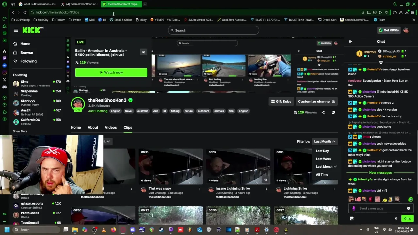418x235 pixels.
Task: Open the chat settings gear icon
Action: click(396, 219)
